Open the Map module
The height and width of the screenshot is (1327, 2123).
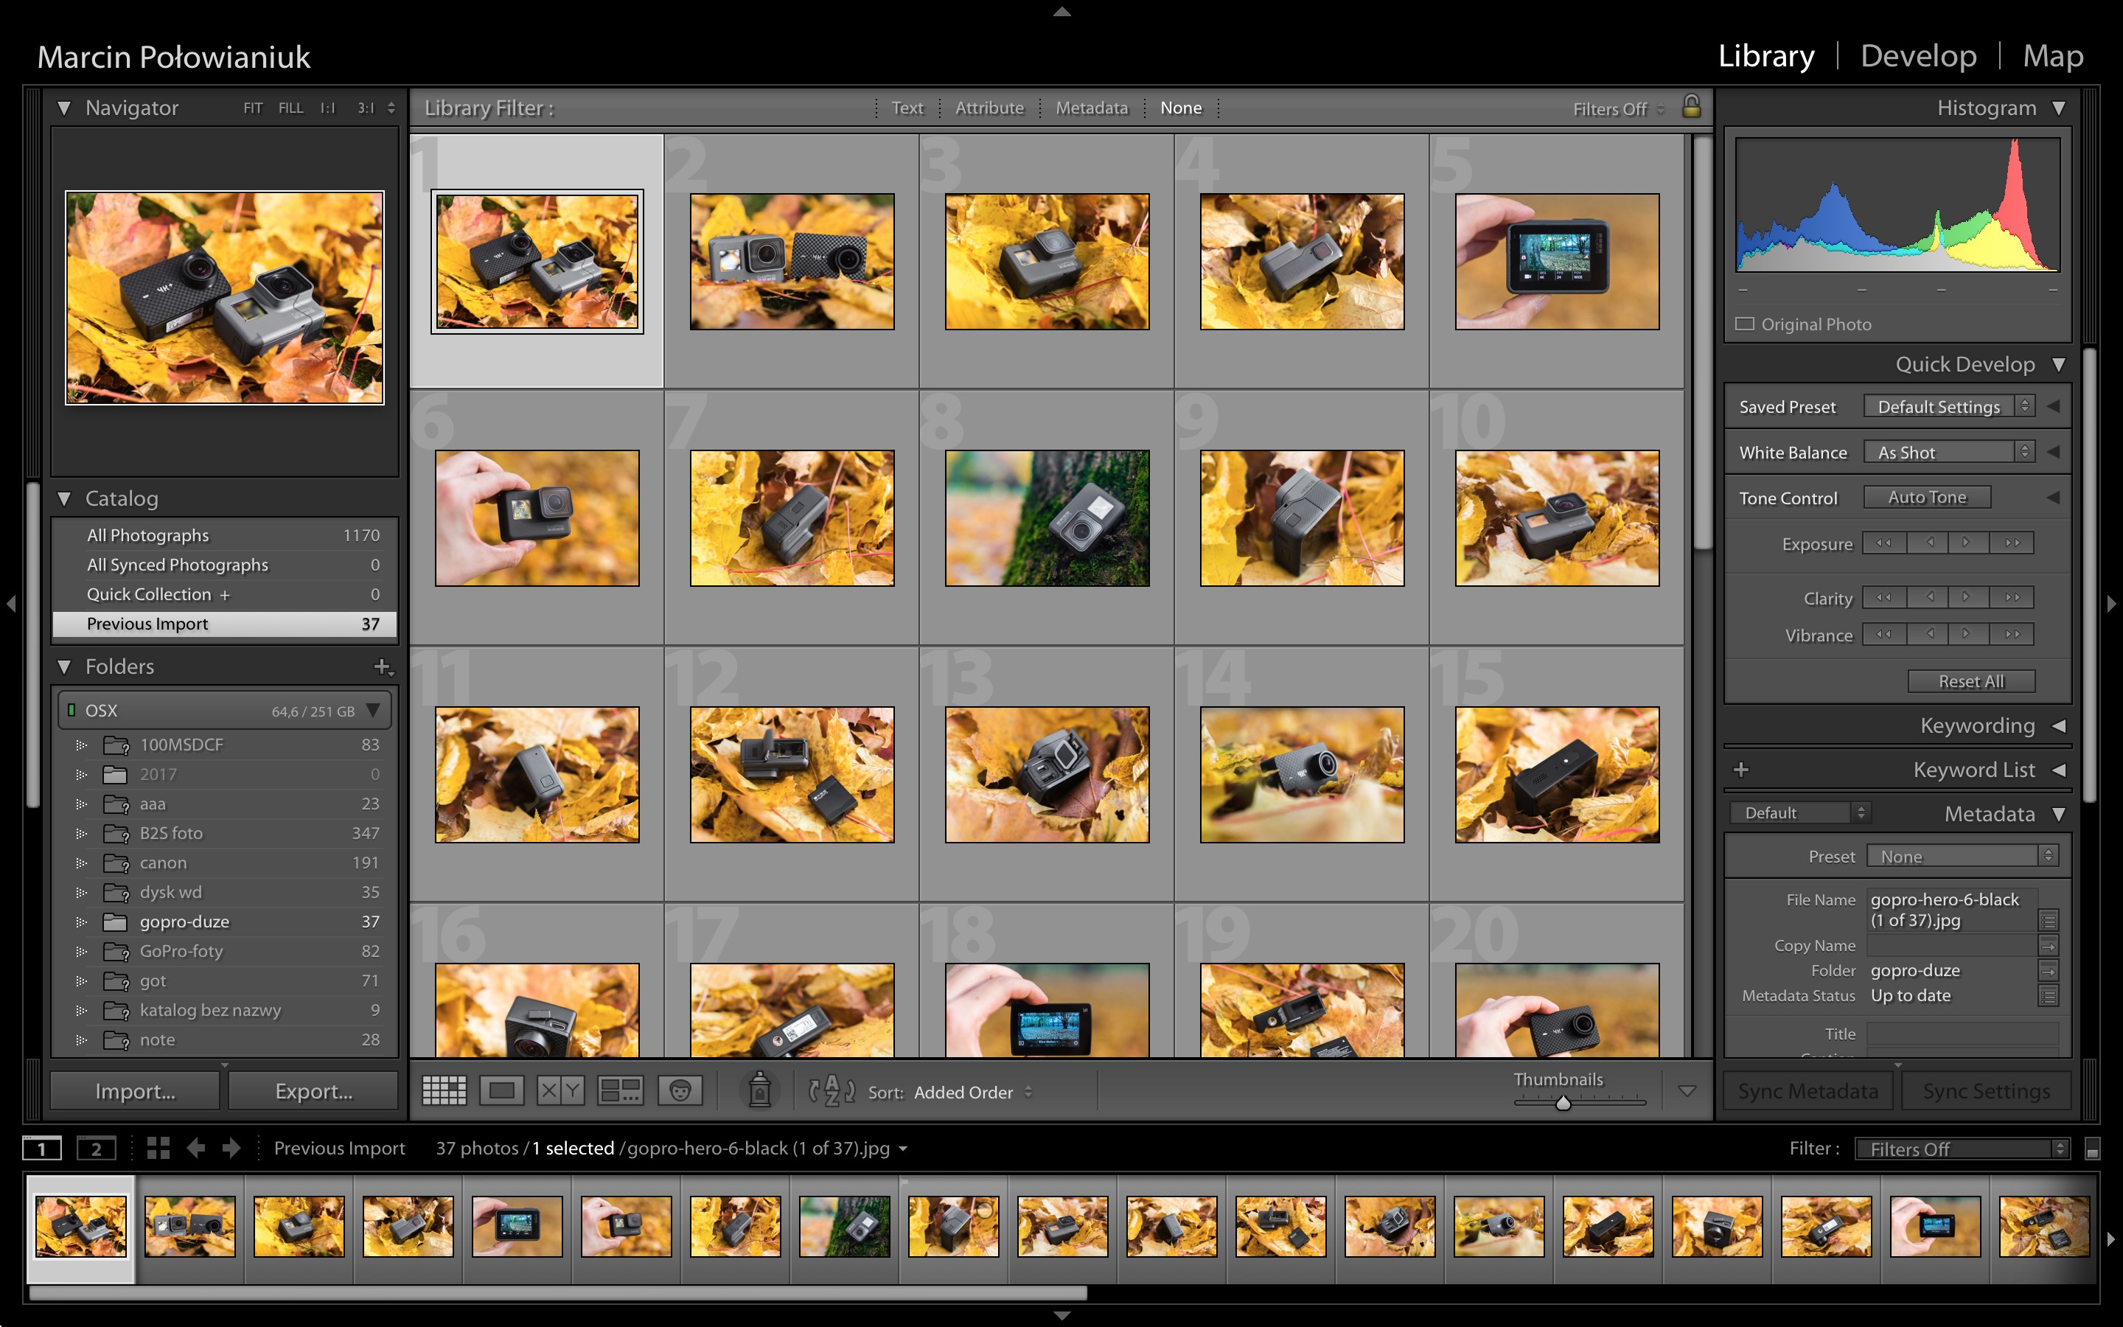coord(2052,56)
